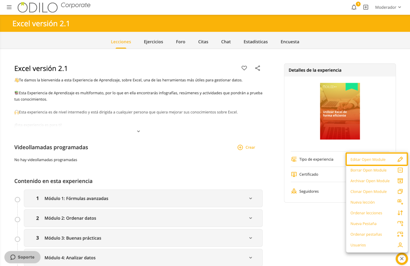The image size is (410, 266).
Task: Click the Certificado label
Action: coord(309,174)
